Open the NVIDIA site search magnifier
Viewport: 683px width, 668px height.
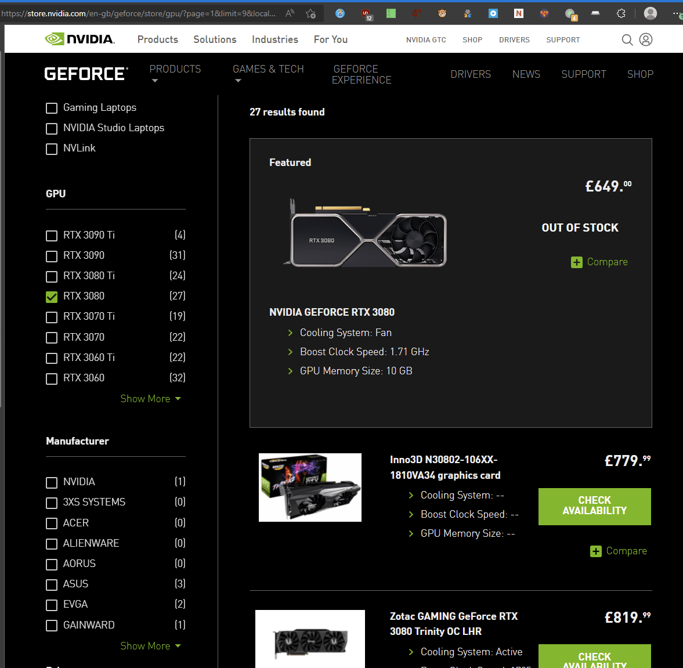tap(627, 39)
